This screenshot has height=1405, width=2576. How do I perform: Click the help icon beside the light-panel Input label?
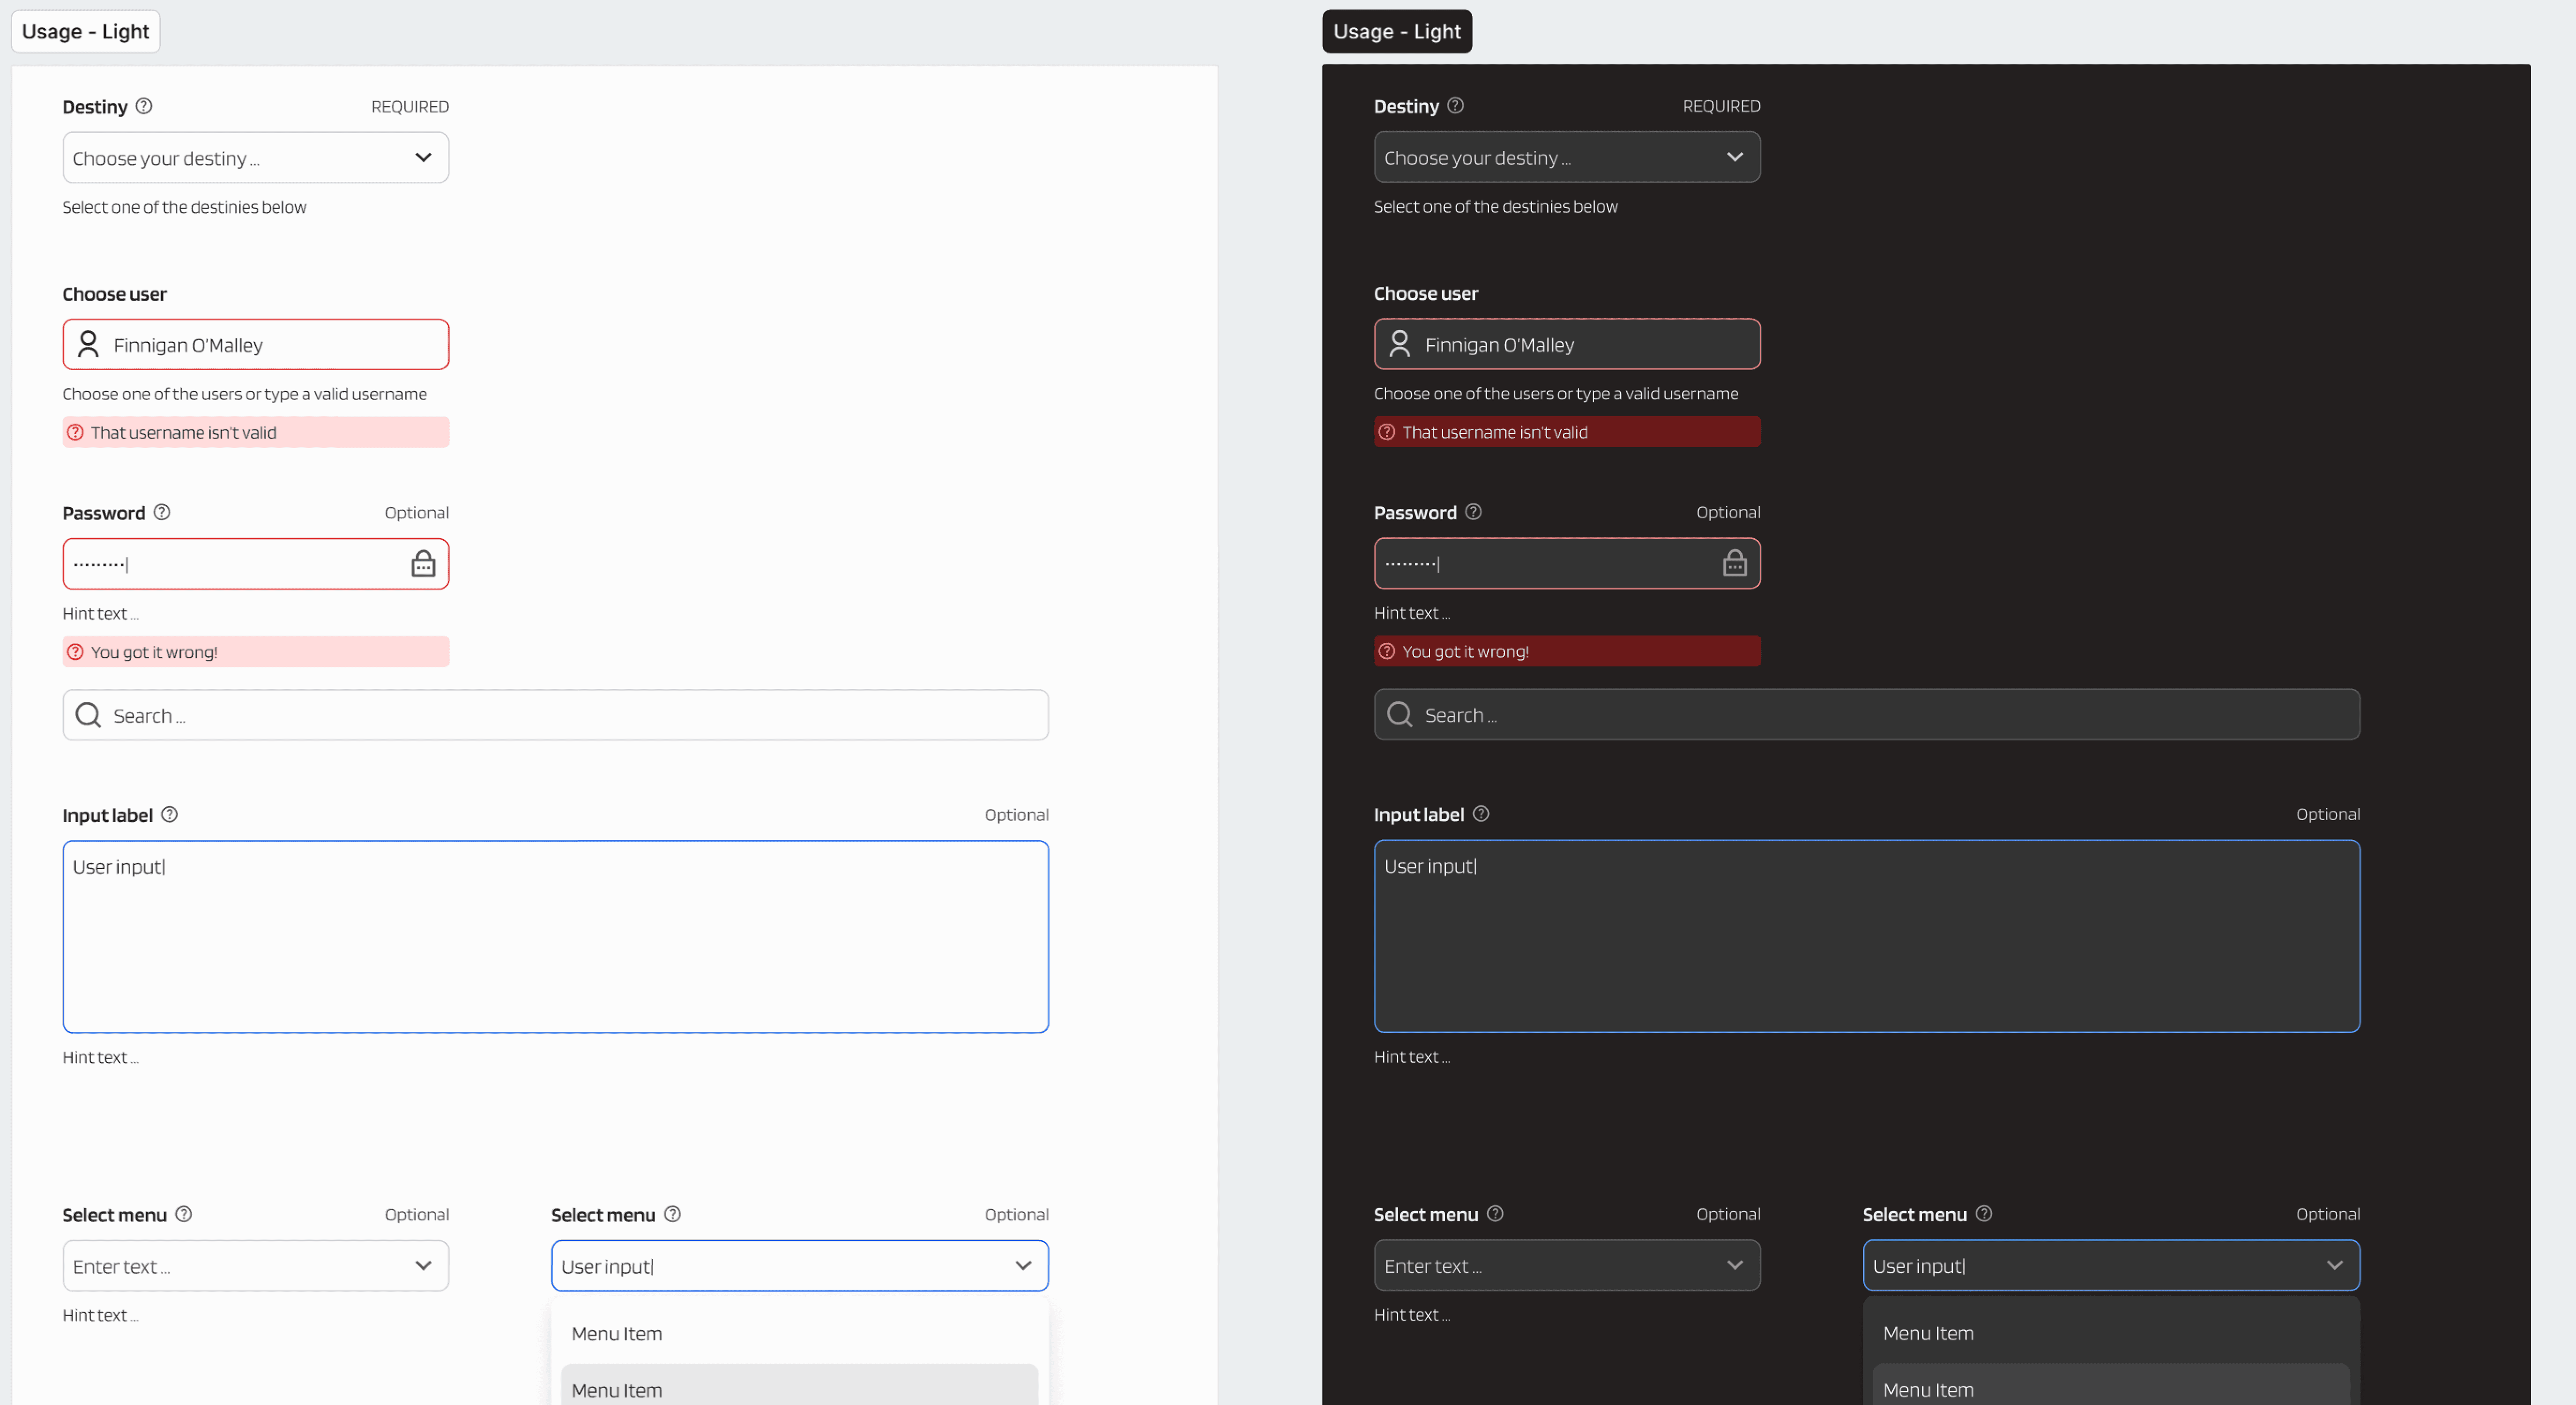coord(170,814)
